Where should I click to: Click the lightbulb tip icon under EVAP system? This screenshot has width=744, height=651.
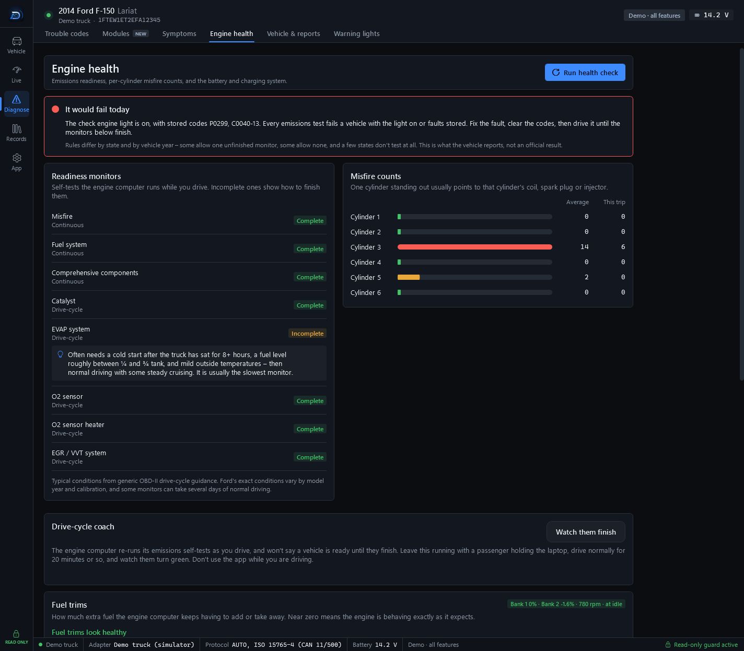click(x=60, y=354)
